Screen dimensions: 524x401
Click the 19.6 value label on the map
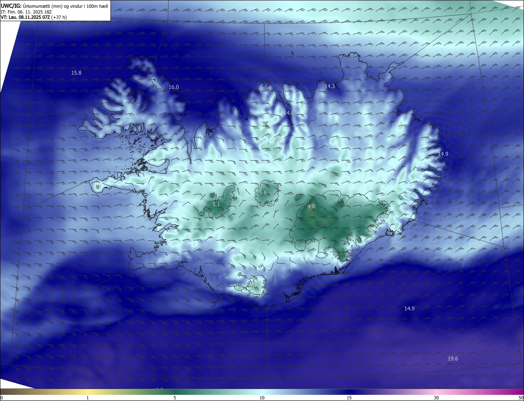[x=452, y=358]
